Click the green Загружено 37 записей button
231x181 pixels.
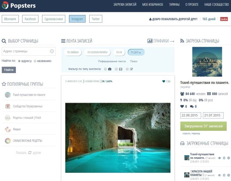pos(203,126)
